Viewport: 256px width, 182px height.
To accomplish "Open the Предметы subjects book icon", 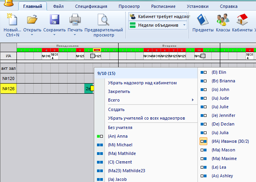I will [x=203, y=20].
